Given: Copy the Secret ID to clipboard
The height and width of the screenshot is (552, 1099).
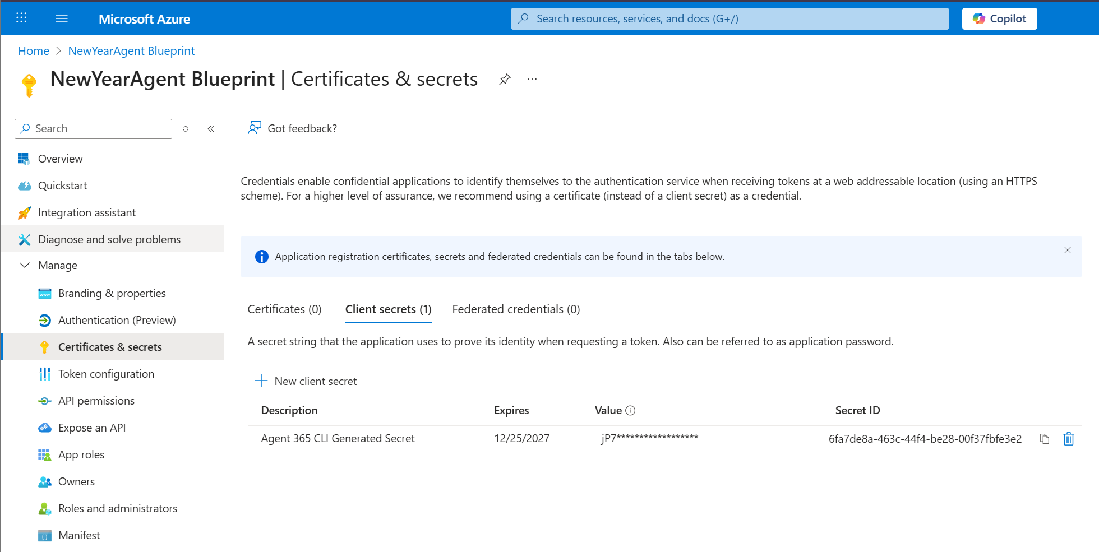Looking at the screenshot, I should (x=1044, y=439).
